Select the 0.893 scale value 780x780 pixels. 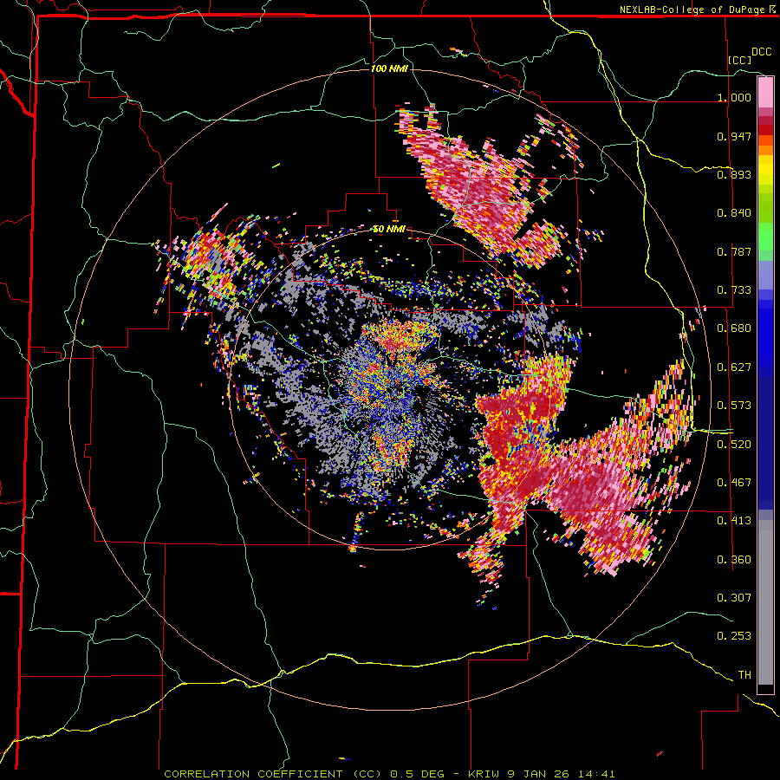pos(734,174)
